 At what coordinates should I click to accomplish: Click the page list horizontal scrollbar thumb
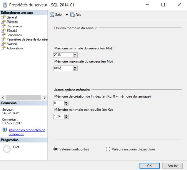23,98
